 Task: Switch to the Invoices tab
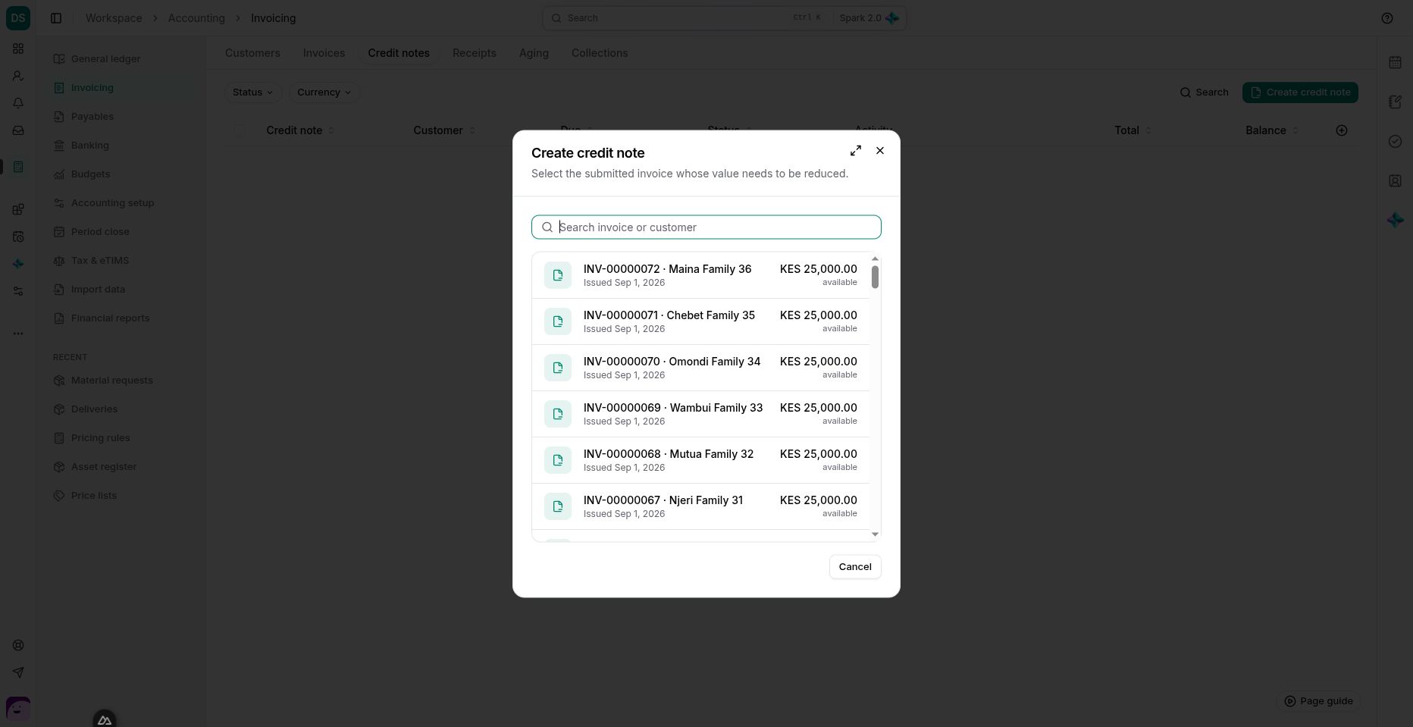tap(324, 53)
